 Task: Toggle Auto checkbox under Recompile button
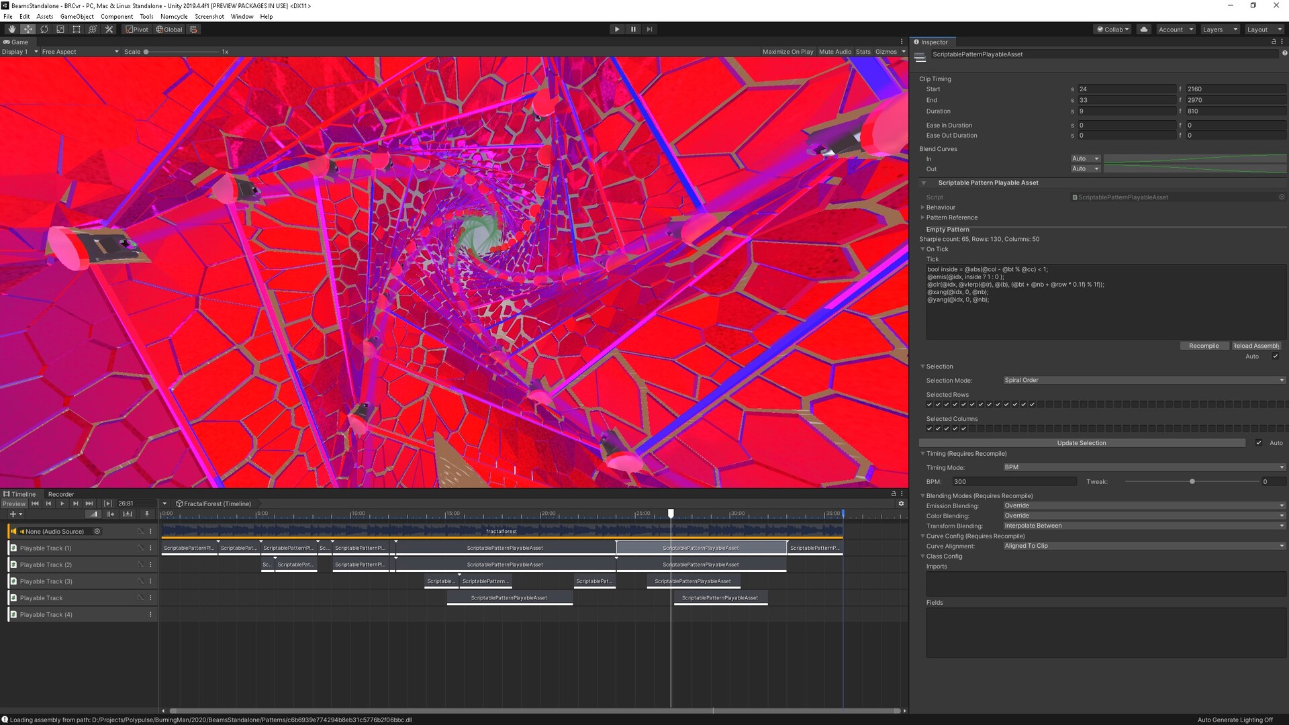click(x=1275, y=356)
